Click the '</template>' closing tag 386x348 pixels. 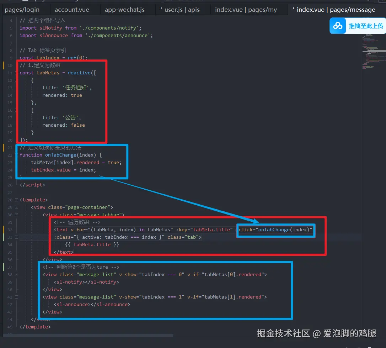(35, 327)
